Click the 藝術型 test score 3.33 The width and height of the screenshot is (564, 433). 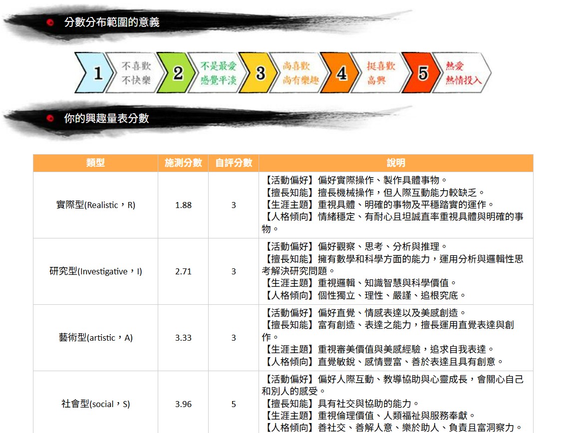(183, 338)
